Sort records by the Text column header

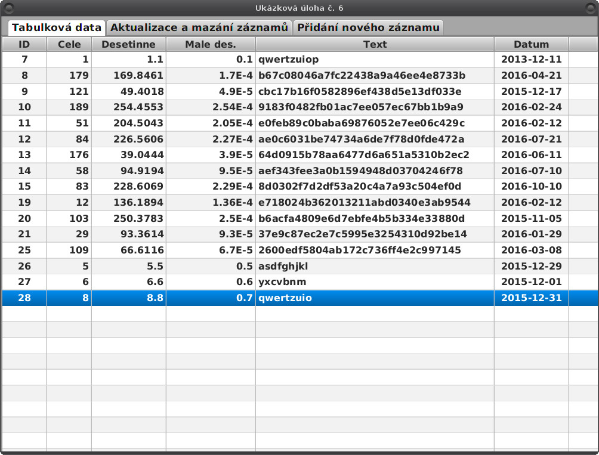(375, 44)
